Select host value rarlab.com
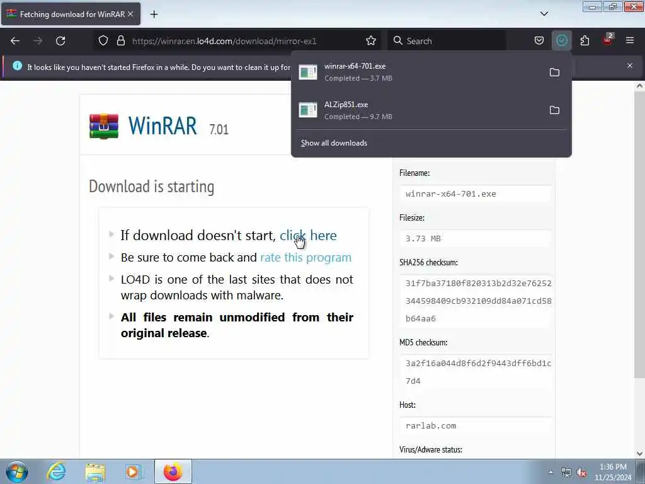 pyautogui.click(x=475, y=426)
